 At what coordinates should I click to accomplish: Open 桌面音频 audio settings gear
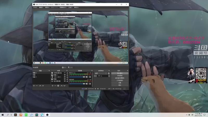pyautogui.click(x=90, y=84)
